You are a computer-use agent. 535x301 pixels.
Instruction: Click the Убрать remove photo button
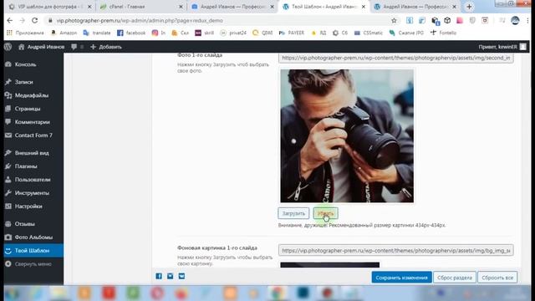(325, 213)
